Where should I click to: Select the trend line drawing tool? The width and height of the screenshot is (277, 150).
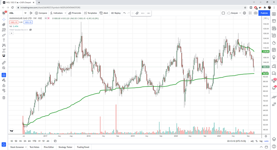pyautogui.click(x=4, y=25)
